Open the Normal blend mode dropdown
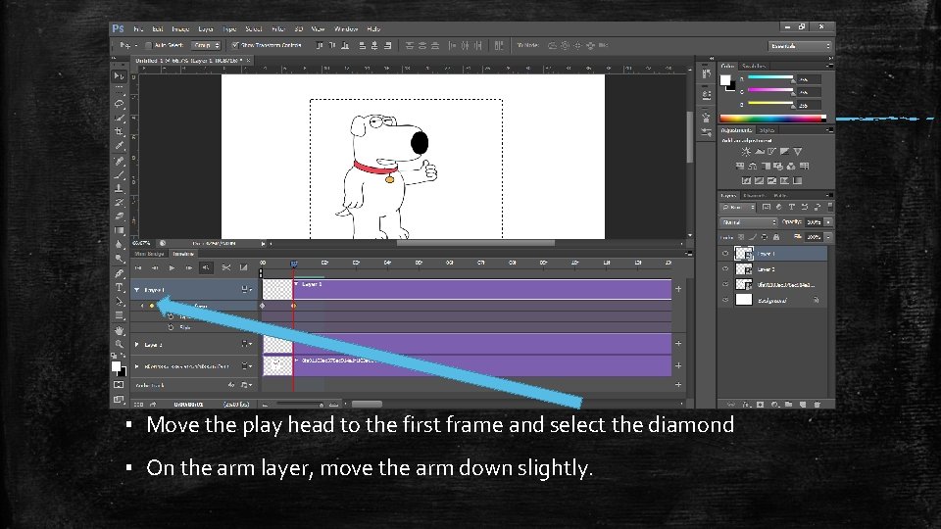Viewport: 941px width, 529px height. (748, 222)
